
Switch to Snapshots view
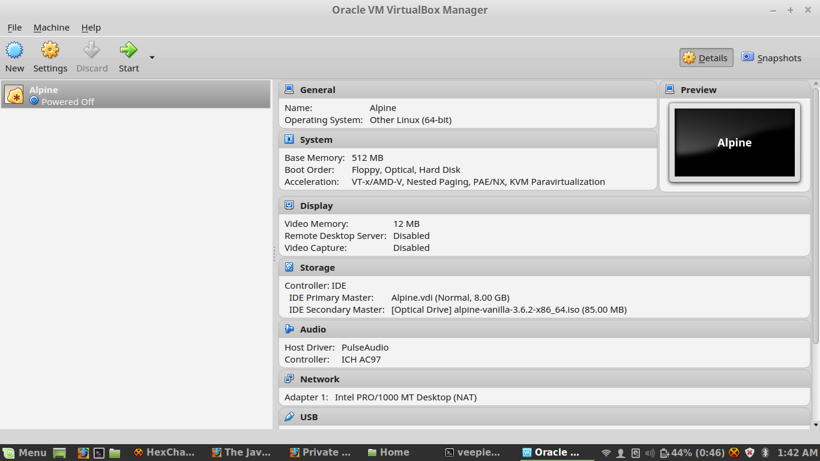[x=771, y=58]
